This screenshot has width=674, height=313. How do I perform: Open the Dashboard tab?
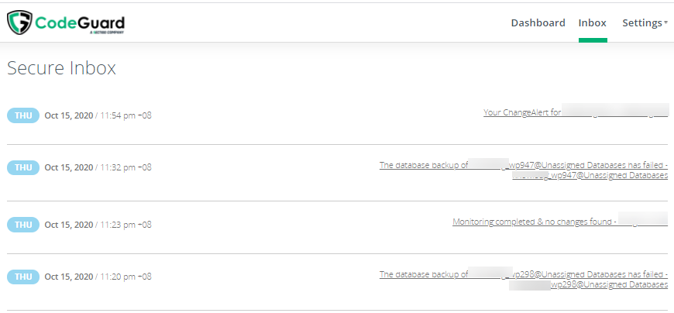coord(538,22)
